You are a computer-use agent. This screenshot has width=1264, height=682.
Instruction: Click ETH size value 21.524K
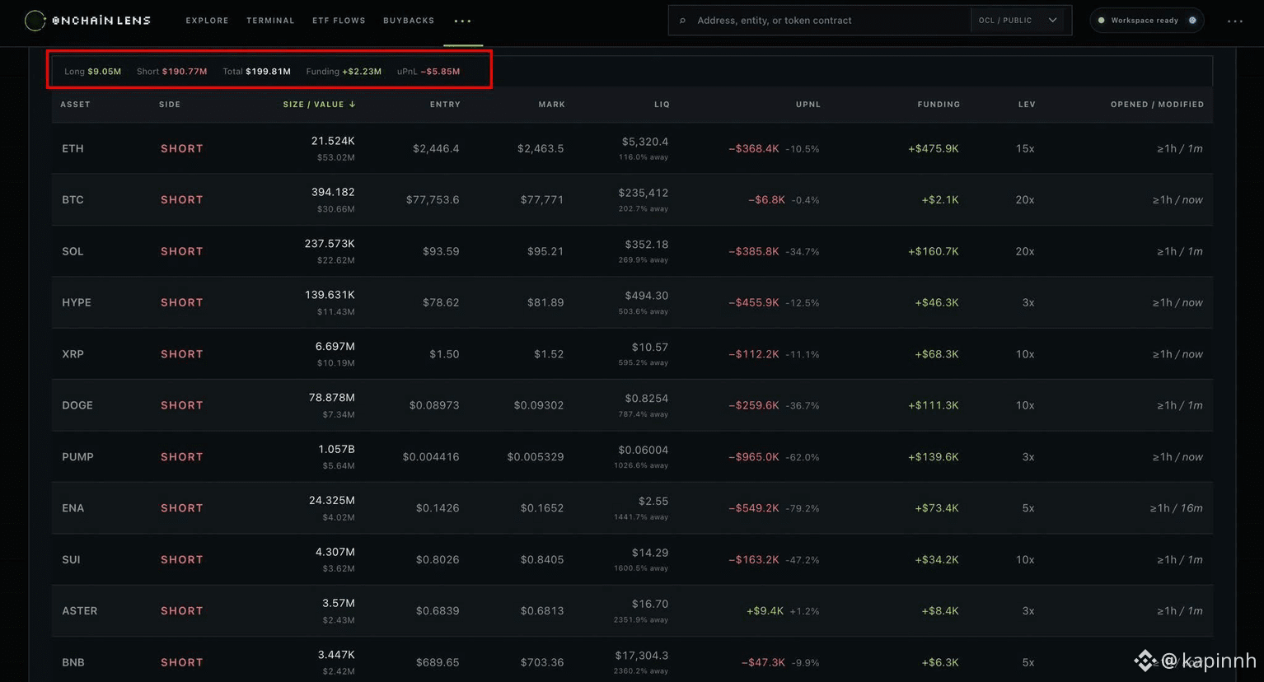(x=333, y=141)
